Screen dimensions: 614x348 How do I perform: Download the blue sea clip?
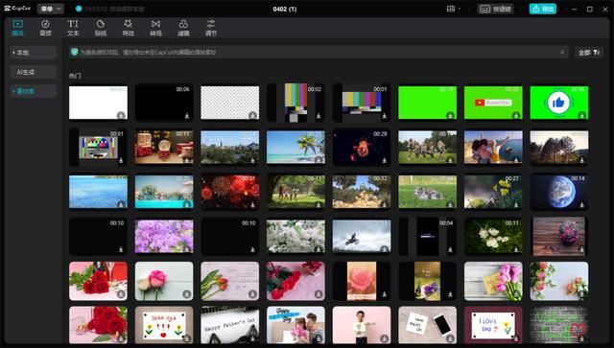[x=121, y=204]
